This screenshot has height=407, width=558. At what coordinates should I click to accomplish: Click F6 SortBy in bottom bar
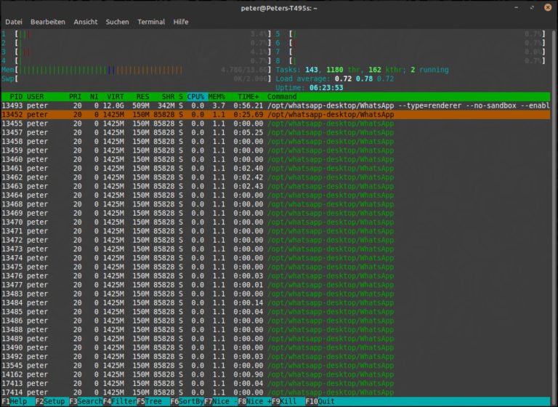pos(187,401)
